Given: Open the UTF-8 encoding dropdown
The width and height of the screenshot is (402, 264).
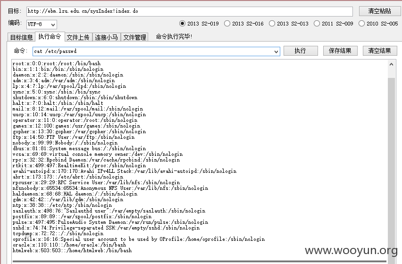Looking at the screenshot, I should [42, 25].
